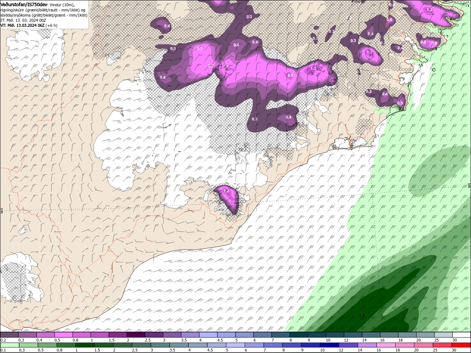This screenshot has width=471, height=353.
Task: Pick the 0.5 green swatch in rain scale
Action: coord(47,345)
